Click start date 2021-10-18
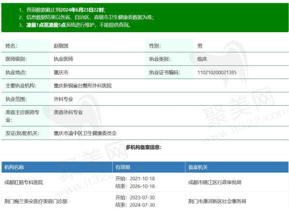Screen dimensions: 289x210 (x=142, y=179)
